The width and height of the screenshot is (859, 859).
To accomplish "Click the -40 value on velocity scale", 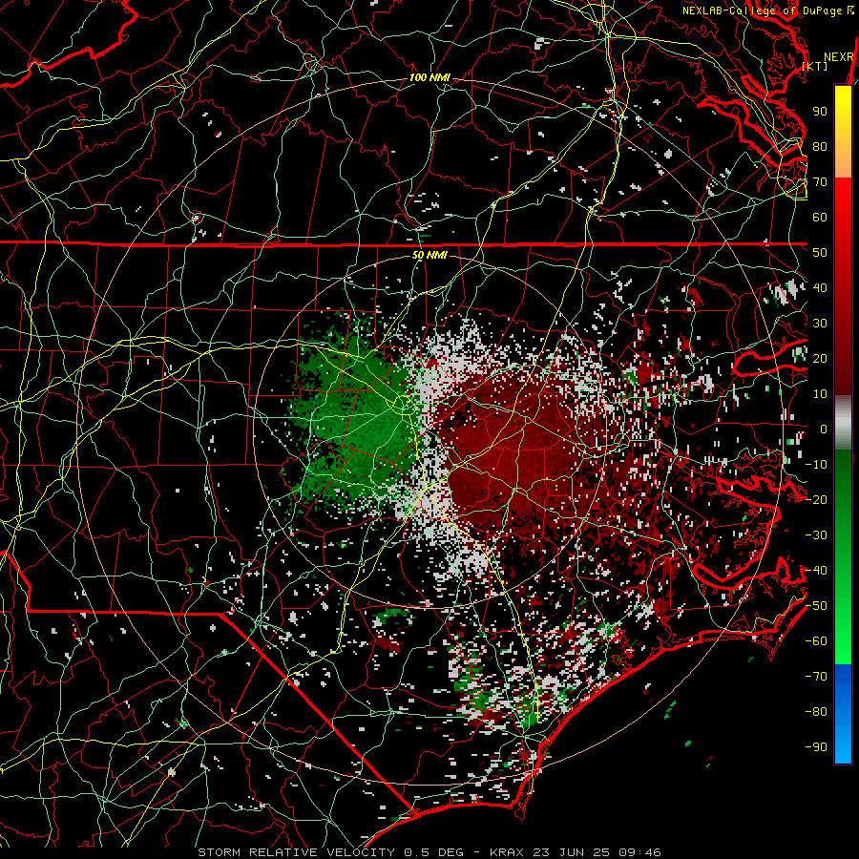I will point(816,571).
